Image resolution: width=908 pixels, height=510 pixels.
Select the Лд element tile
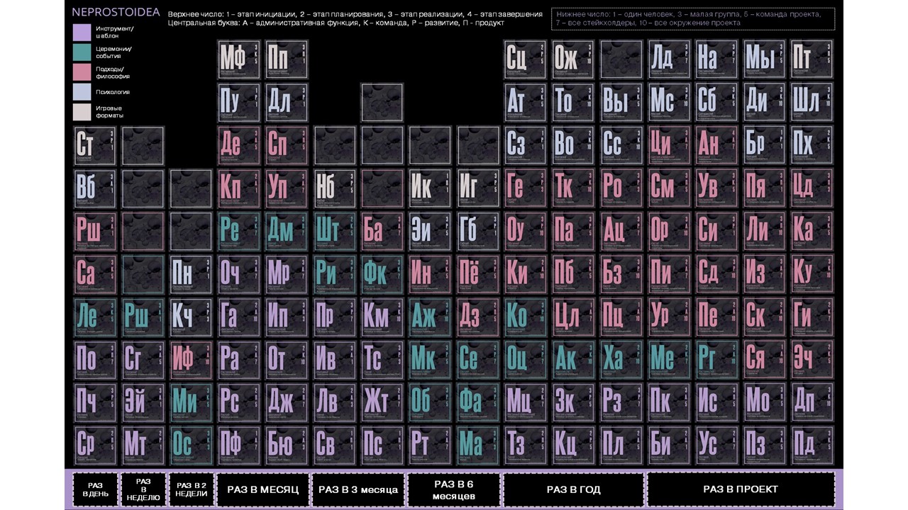tap(669, 59)
